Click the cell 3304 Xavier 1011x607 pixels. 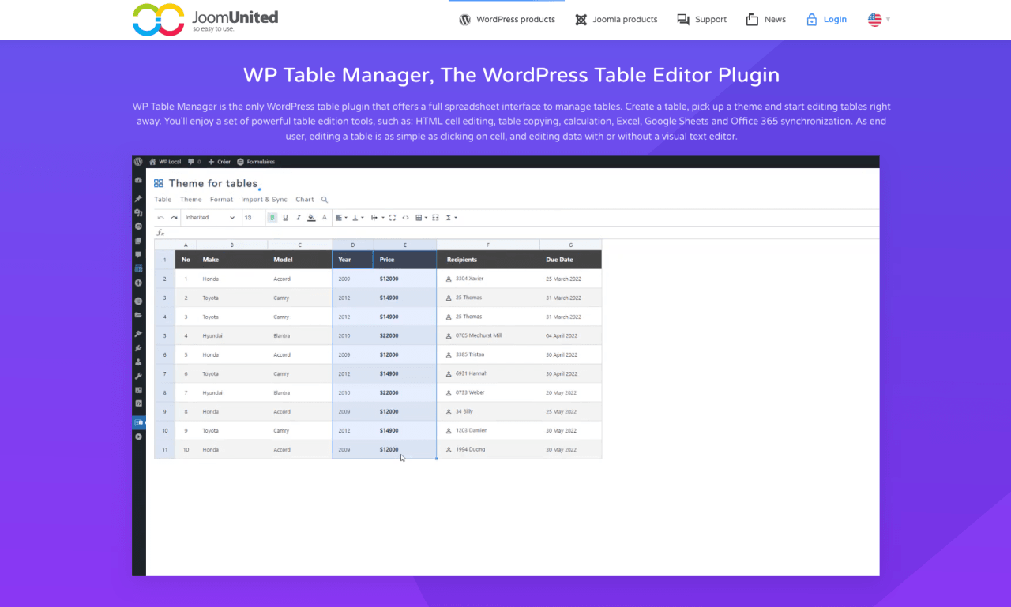[x=488, y=279]
